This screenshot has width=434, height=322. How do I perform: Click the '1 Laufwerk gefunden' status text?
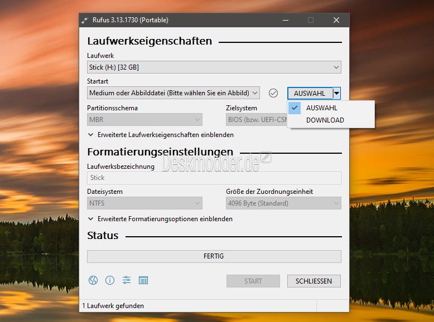coord(113,306)
